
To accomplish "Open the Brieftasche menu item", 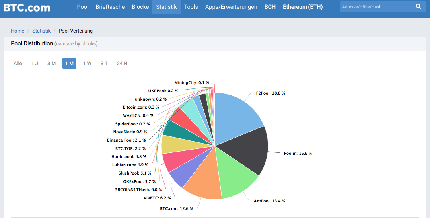I will [x=110, y=7].
